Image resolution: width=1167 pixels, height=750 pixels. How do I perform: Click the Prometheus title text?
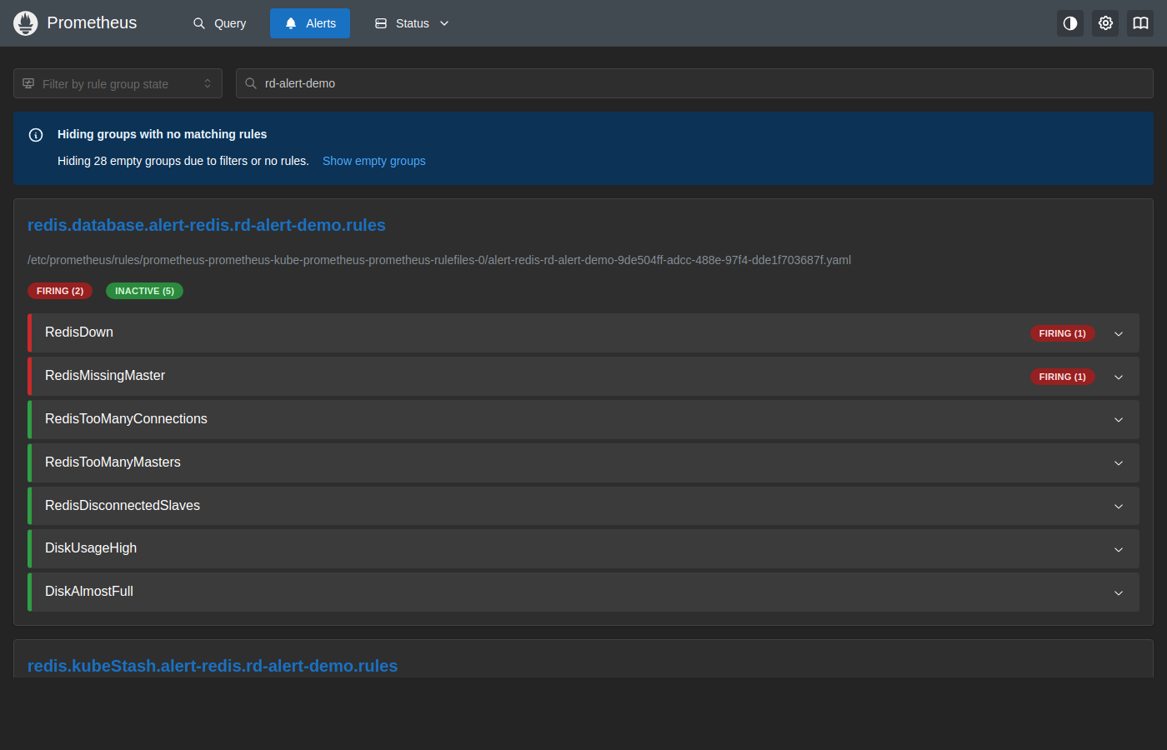(92, 23)
